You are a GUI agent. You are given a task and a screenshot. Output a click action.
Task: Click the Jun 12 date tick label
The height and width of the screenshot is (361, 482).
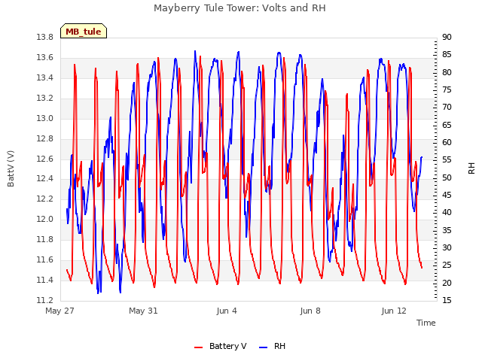pyautogui.click(x=394, y=311)
